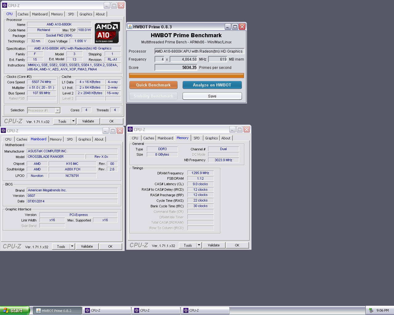Click OK in Mainboard CPU-Z window
This screenshot has height=315, width=394.
tap(110, 246)
